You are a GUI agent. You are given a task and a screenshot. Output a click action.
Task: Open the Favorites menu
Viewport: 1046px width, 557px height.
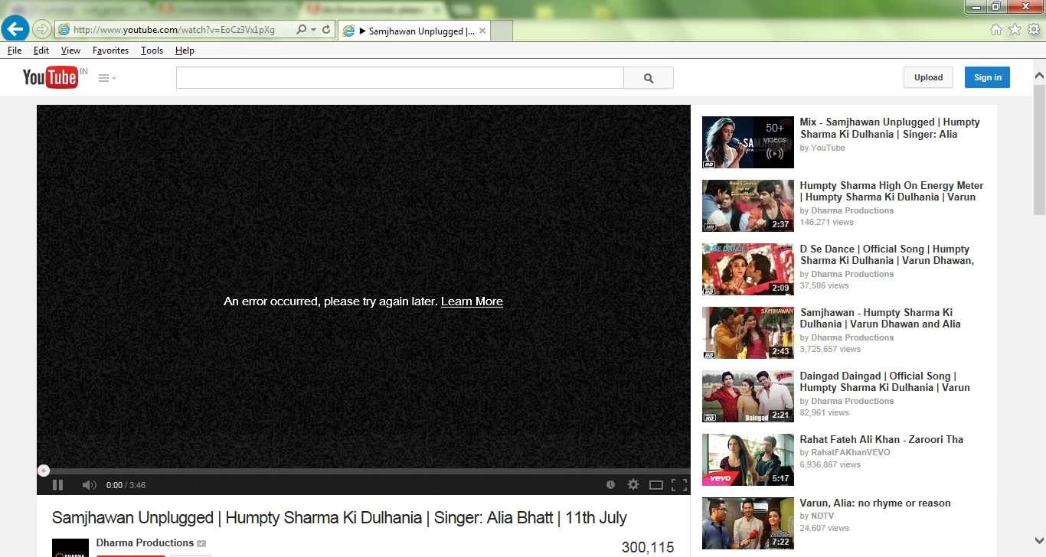(x=110, y=50)
